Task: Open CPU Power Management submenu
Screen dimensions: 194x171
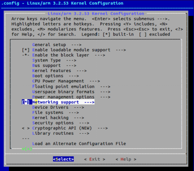Action: coord(66,81)
